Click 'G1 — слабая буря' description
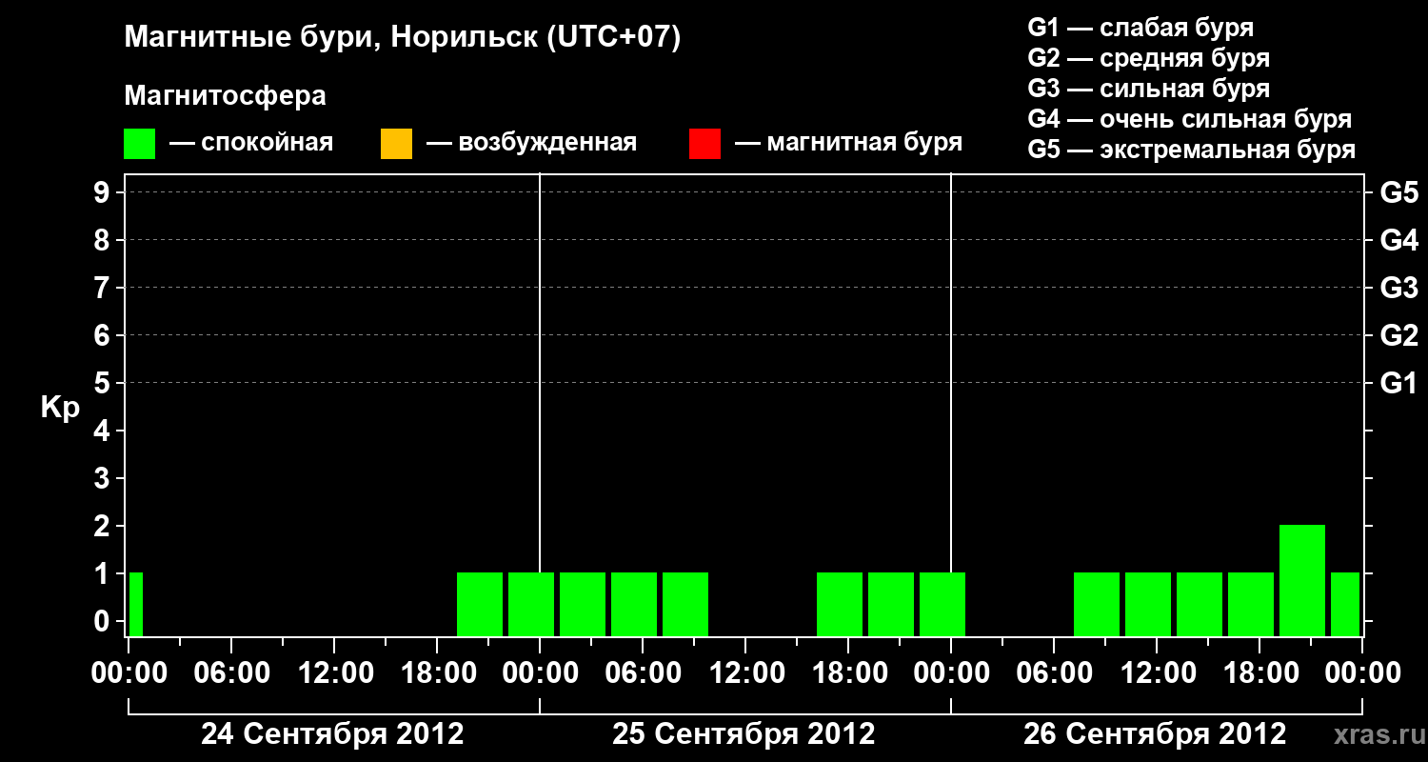Image resolution: width=1428 pixels, height=762 pixels. click(1140, 27)
